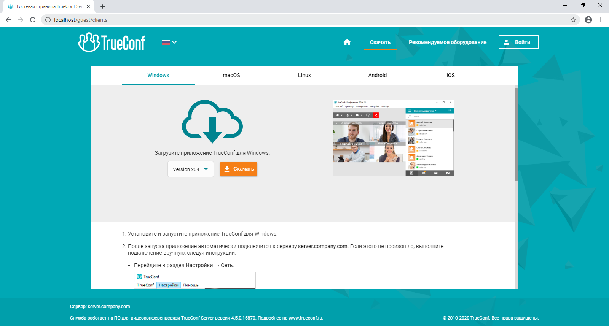This screenshot has height=326, width=609.
Task: Open the Chrome profile icon
Action: (588, 20)
